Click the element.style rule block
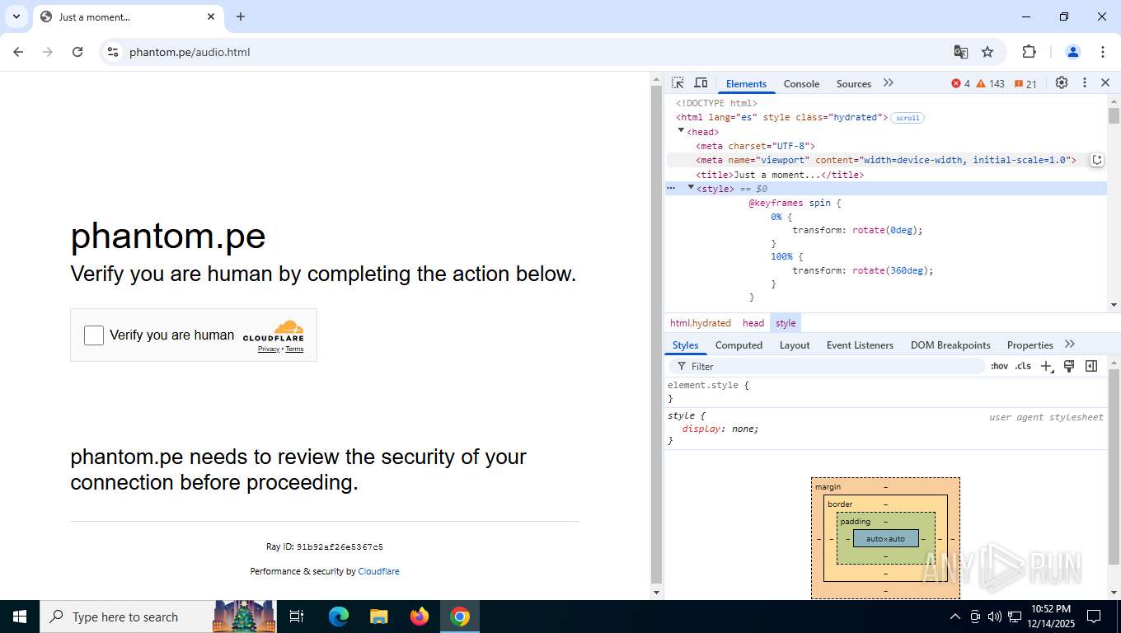This screenshot has width=1121, height=633. tap(885, 392)
